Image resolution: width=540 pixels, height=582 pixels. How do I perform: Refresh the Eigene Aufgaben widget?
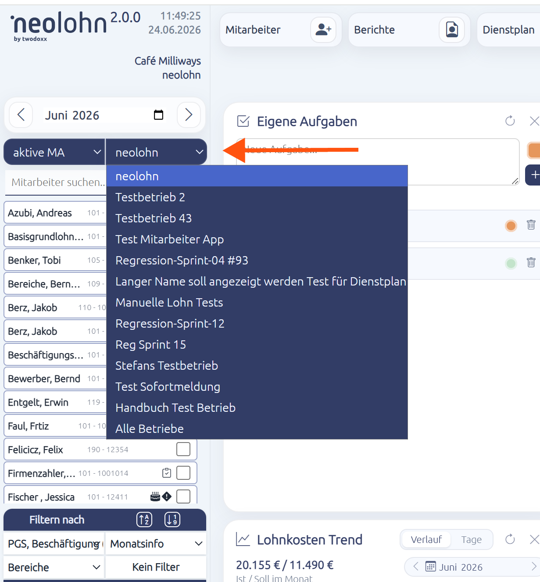[510, 121]
